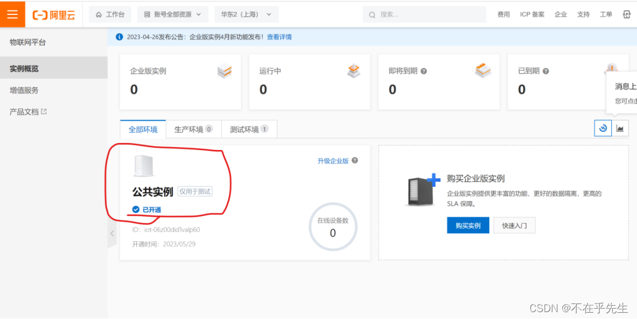Click the 运行中 status icon
Image resolution: width=637 pixels, height=319 pixels.
353,71
